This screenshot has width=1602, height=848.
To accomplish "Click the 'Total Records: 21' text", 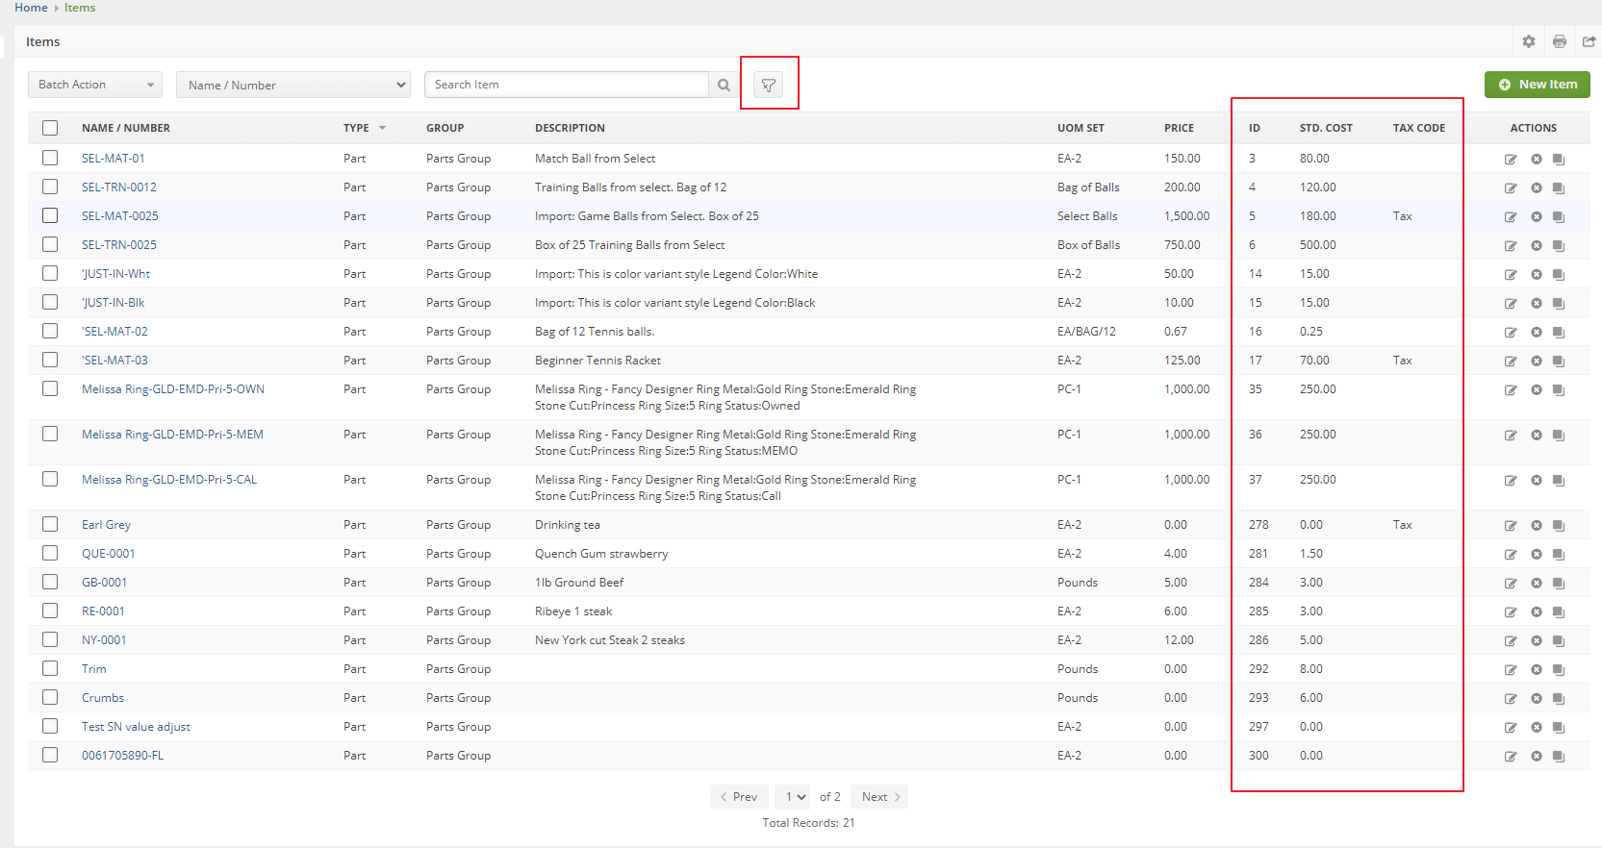I will 808,823.
